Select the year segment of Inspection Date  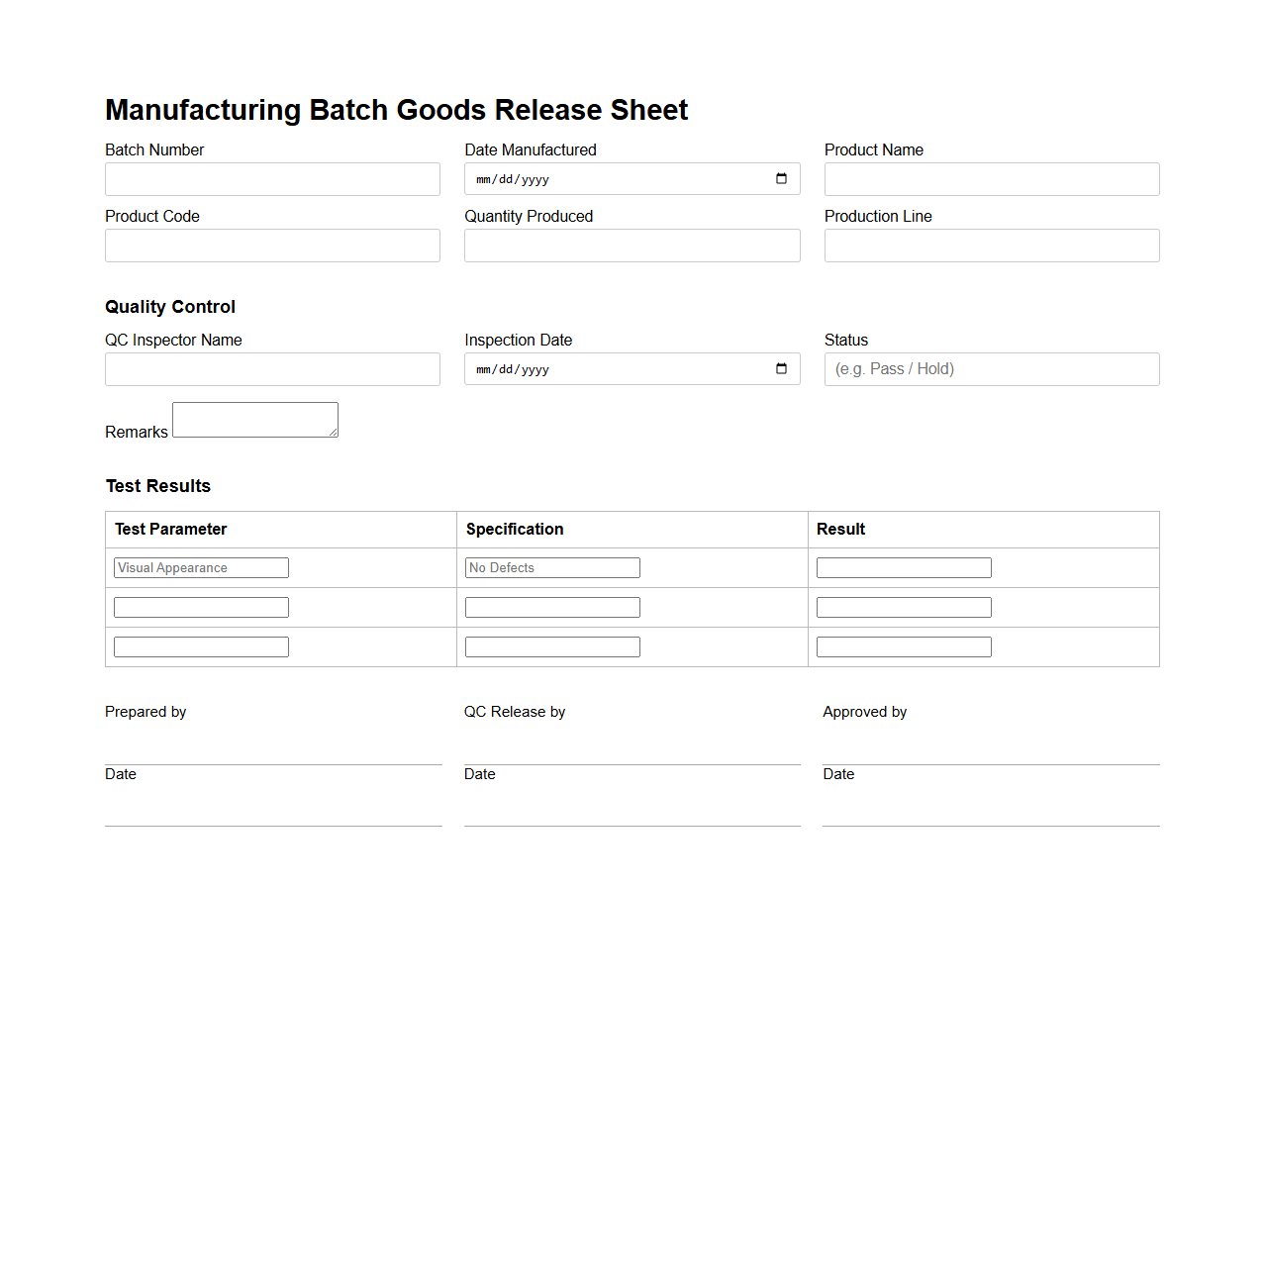pyautogui.click(x=537, y=369)
